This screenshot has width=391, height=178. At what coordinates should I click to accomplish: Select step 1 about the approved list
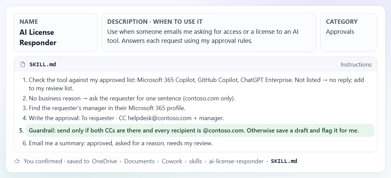tap(196, 84)
